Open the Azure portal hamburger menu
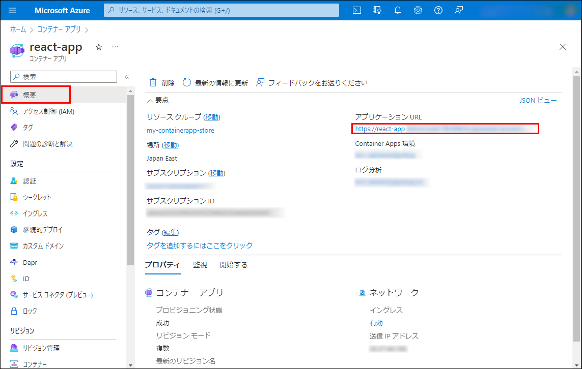This screenshot has width=582, height=369. coord(12,10)
